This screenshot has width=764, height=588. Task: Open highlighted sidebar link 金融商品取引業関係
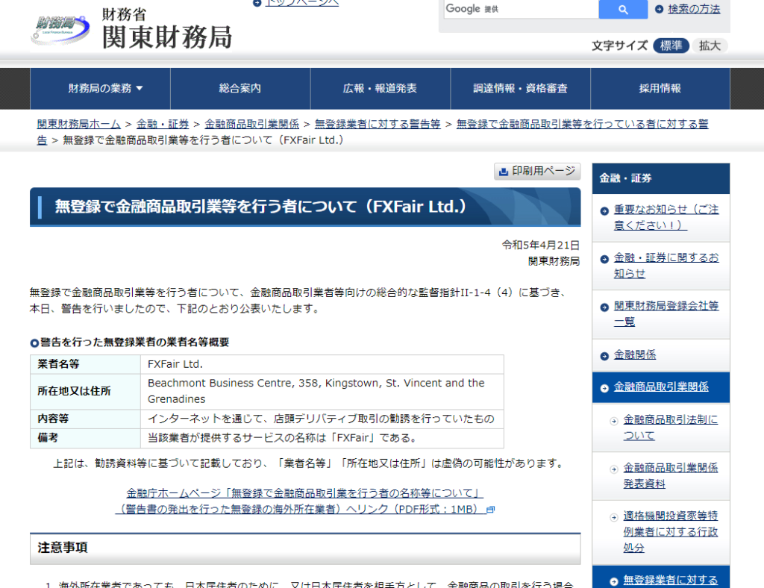(661, 387)
